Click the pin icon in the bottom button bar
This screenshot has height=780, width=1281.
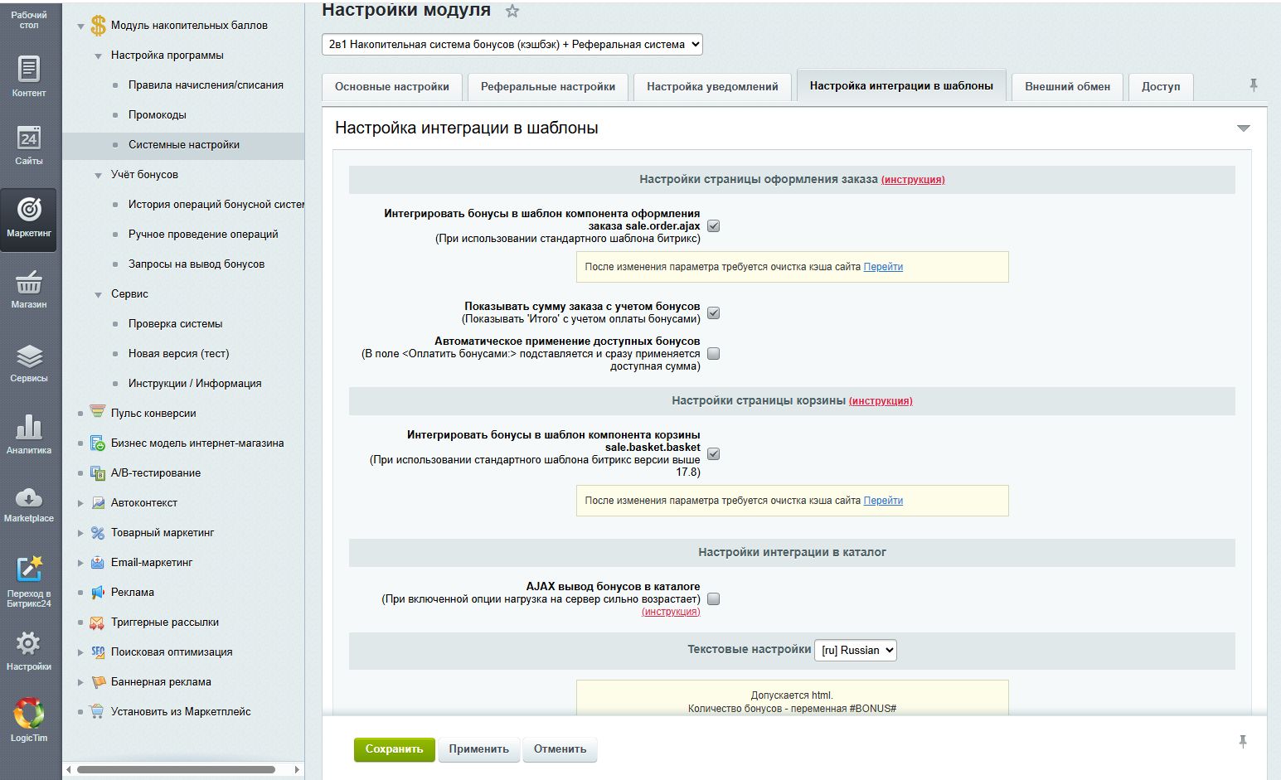tap(1243, 742)
